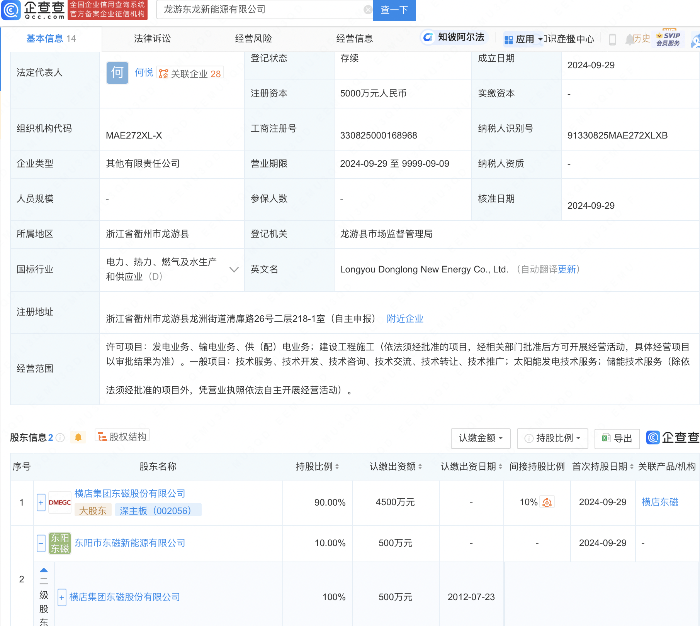Click unified credit code 91330825MAE272XLXB
The image size is (700, 626).
coord(617,135)
